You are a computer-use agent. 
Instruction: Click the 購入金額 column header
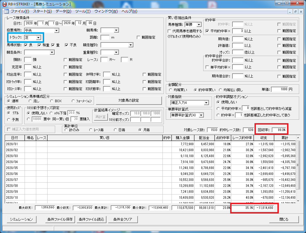[x=183, y=138]
